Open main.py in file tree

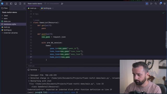pos(7,27)
